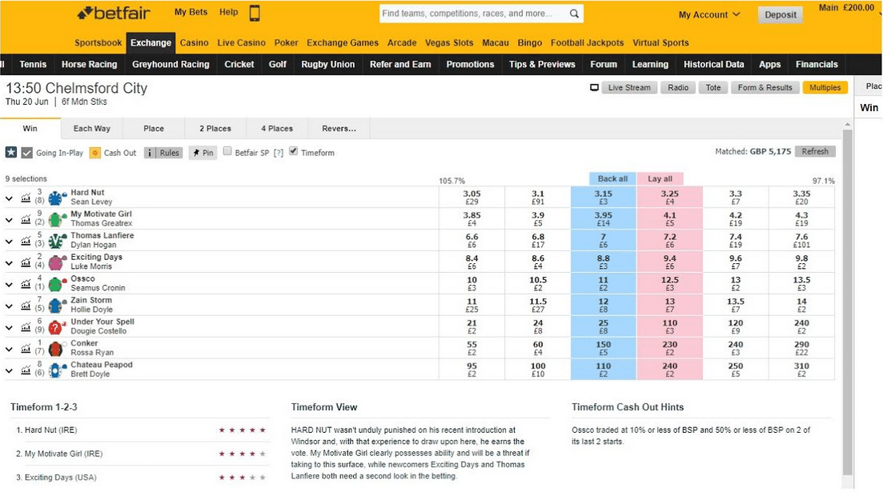Expand Exciting Days row chevron
Screen dimensions: 883x496
(x=9, y=263)
